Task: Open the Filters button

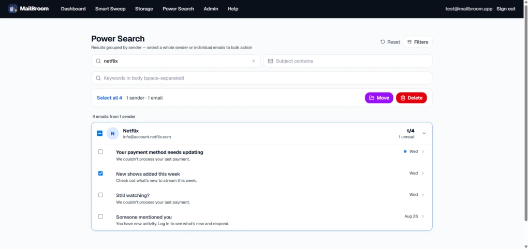Action: click(x=418, y=42)
